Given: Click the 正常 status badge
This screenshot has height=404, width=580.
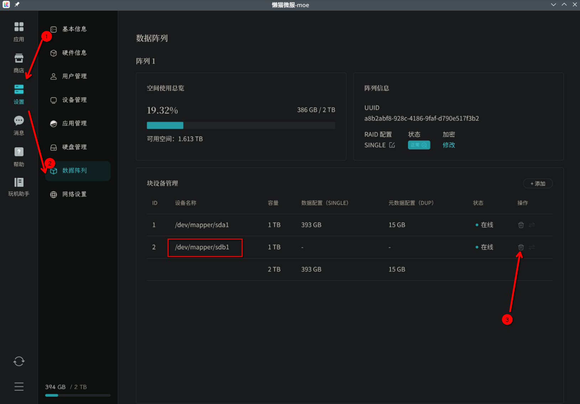Looking at the screenshot, I should (x=419, y=145).
